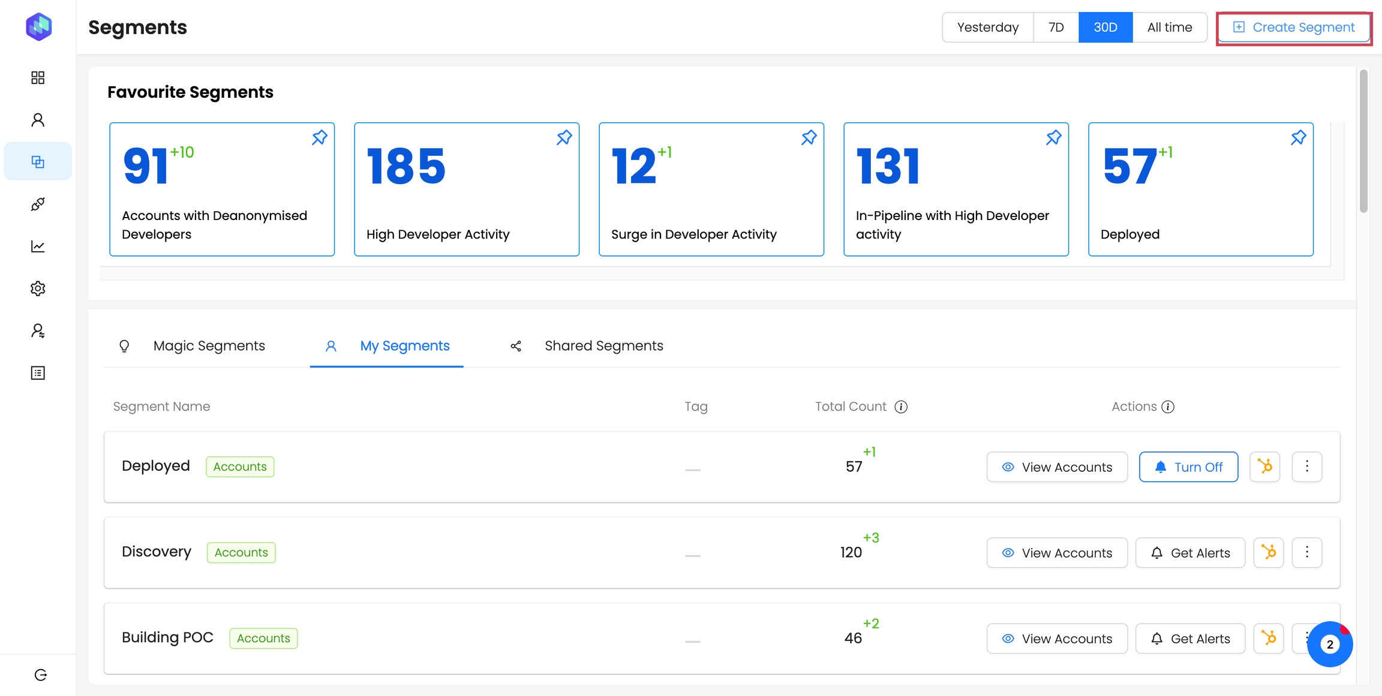1382x696 pixels.
Task: Turn Off alerts for Deployed segment
Action: point(1188,467)
